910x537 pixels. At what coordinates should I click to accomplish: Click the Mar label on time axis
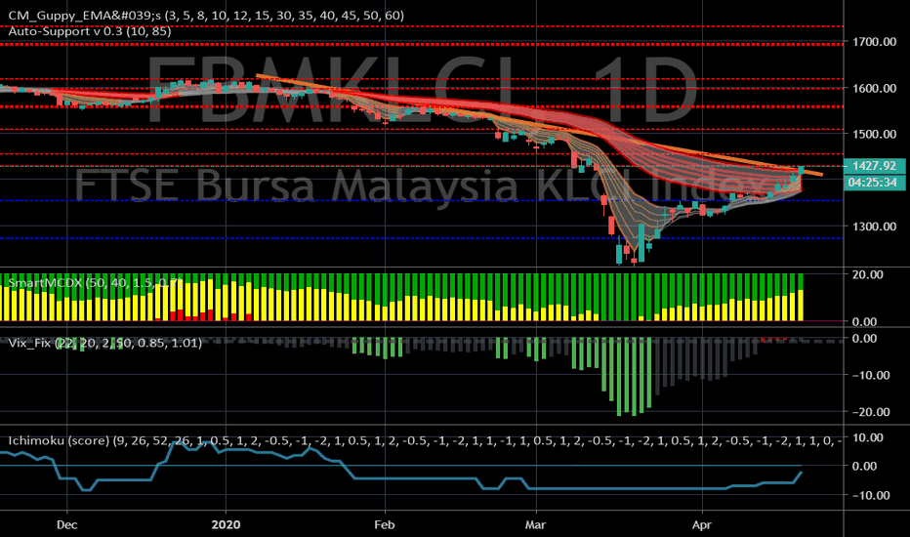pyautogui.click(x=535, y=525)
